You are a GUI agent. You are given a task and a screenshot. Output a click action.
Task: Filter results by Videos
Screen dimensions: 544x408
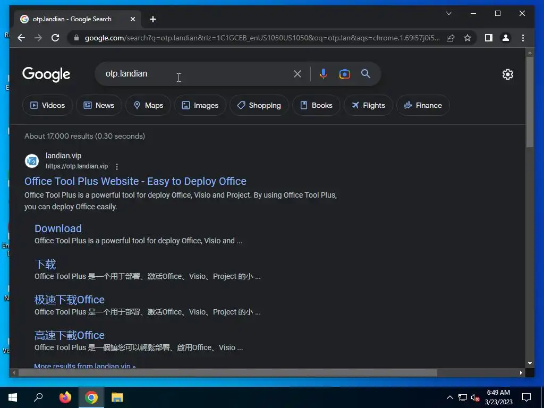47,105
